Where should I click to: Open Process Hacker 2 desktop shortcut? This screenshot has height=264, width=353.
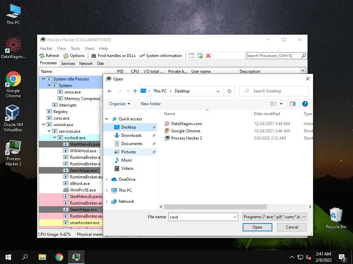(13, 153)
